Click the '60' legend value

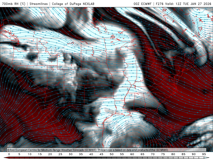point(132,154)
